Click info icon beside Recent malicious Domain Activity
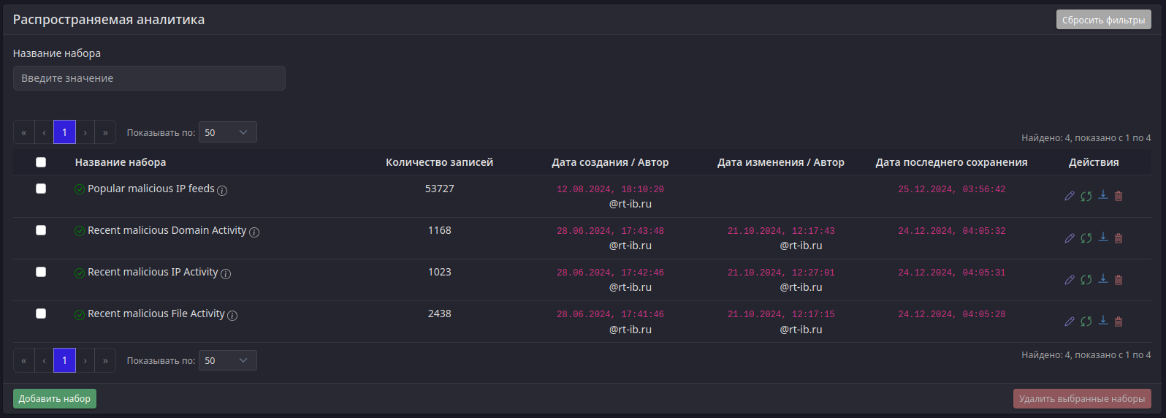 (254, 232)
